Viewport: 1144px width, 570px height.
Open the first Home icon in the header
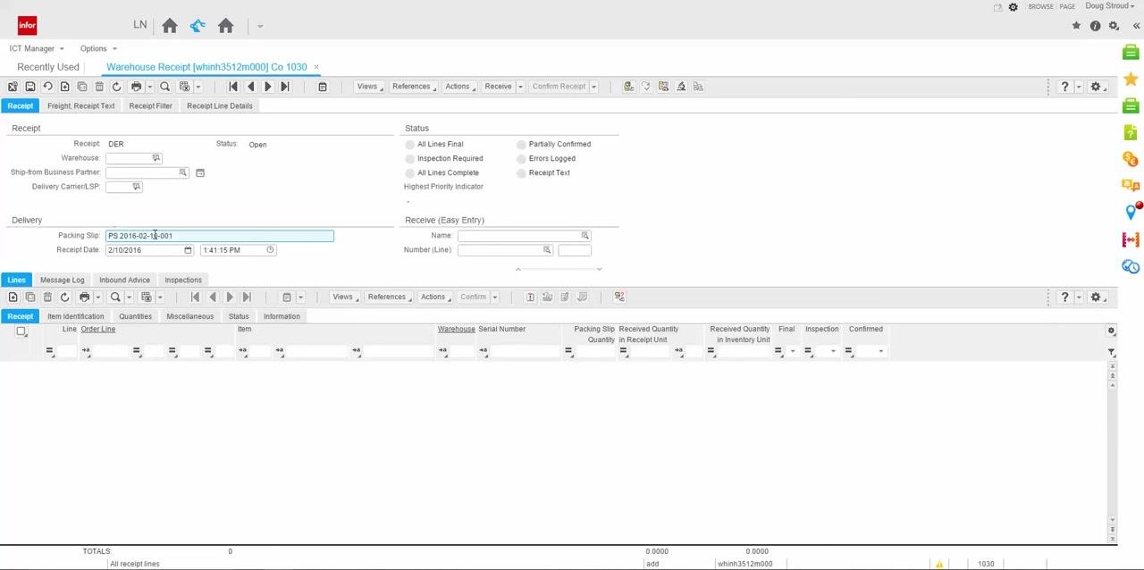[x=170, y=26]
